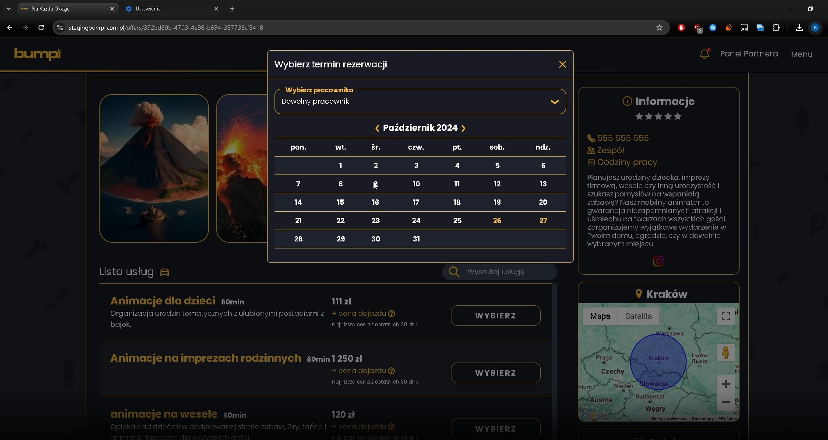Click the address bar URL
The height and width of the screenshot is (440, 828).
[x=166, y=28]
